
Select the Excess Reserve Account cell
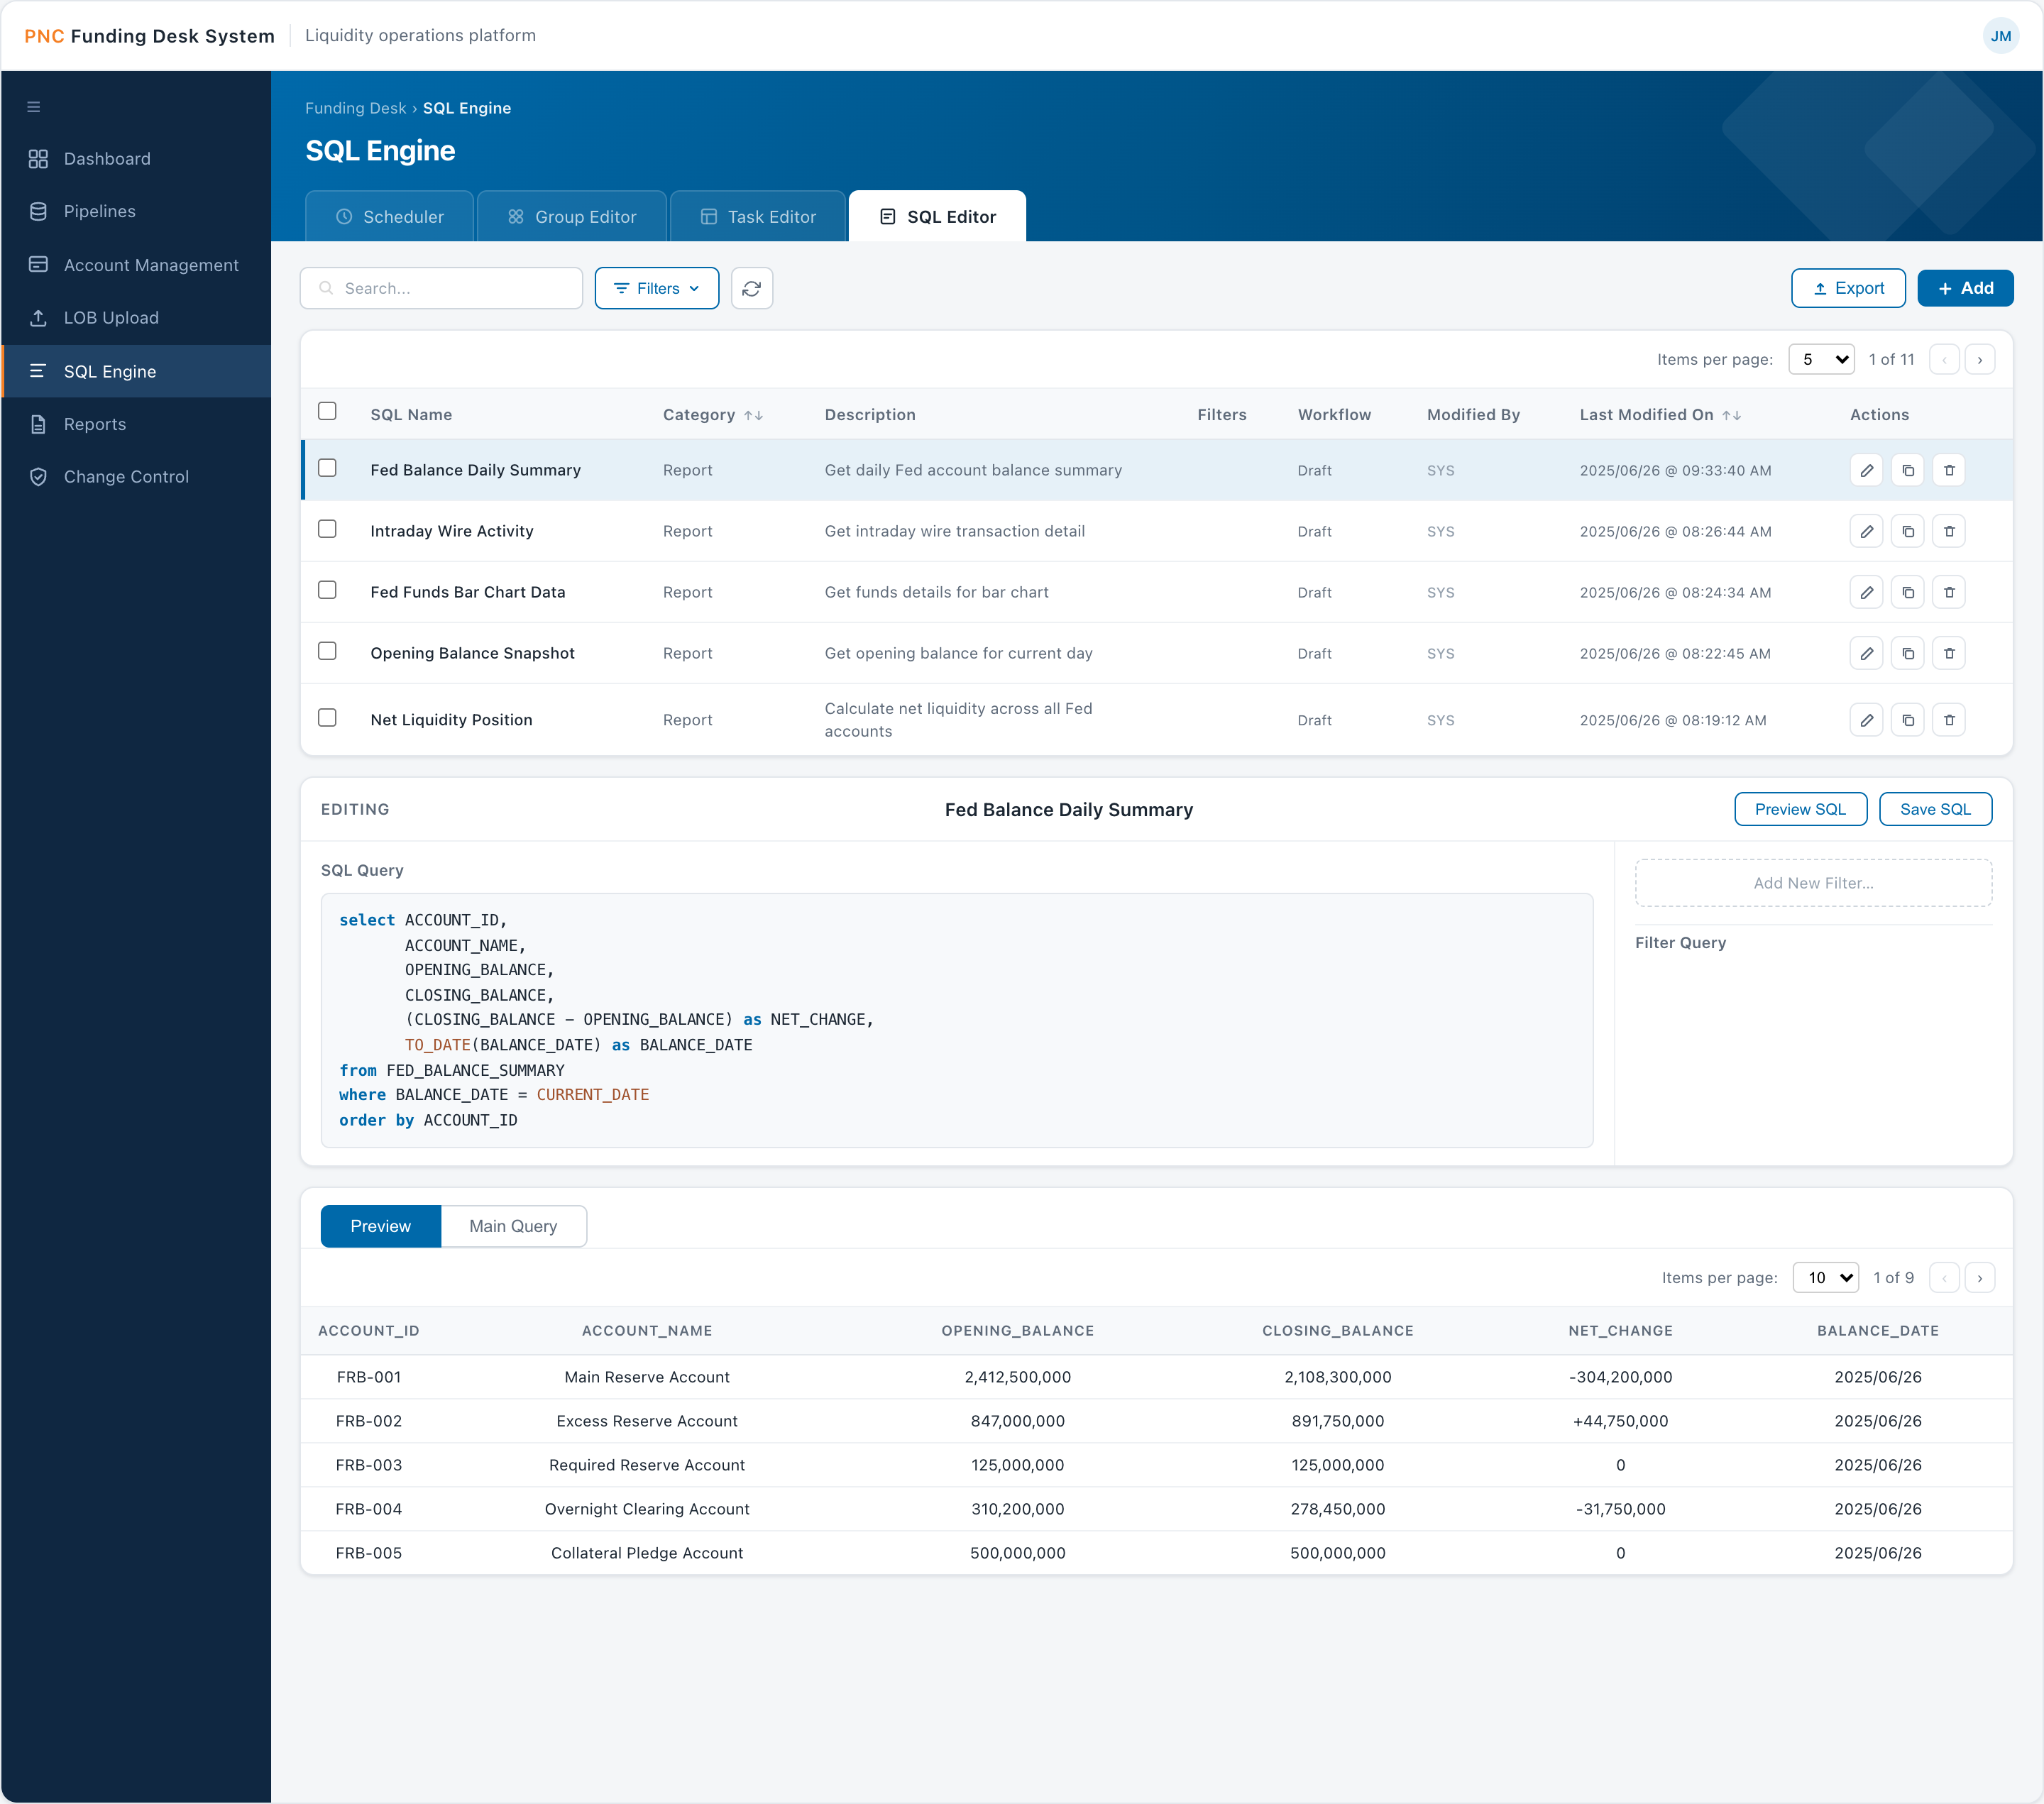[647, 1421]
